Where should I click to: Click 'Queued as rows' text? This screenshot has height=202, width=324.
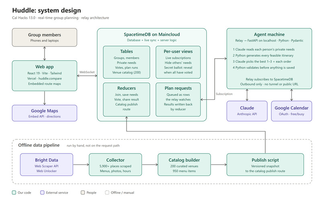178,95
